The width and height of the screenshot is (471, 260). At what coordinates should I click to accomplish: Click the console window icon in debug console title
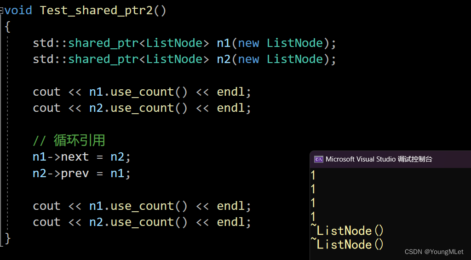coord(318,159)
